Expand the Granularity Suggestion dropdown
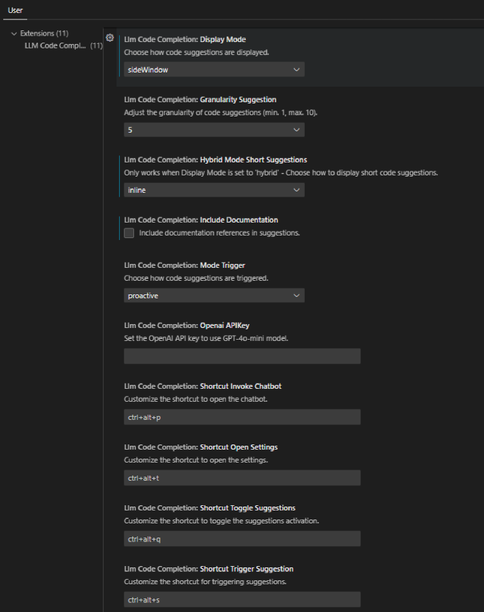484x612 pixels. (x=214, y=130)
